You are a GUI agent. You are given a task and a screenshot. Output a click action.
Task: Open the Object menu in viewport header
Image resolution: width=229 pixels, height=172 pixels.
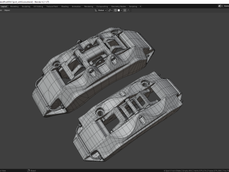[7, 11]
